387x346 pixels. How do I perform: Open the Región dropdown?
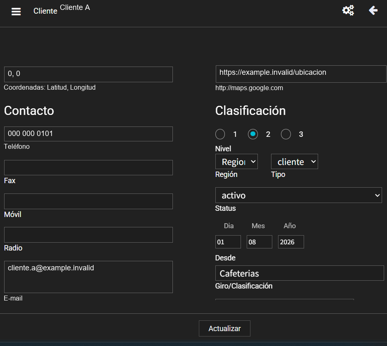click(236, 162)
